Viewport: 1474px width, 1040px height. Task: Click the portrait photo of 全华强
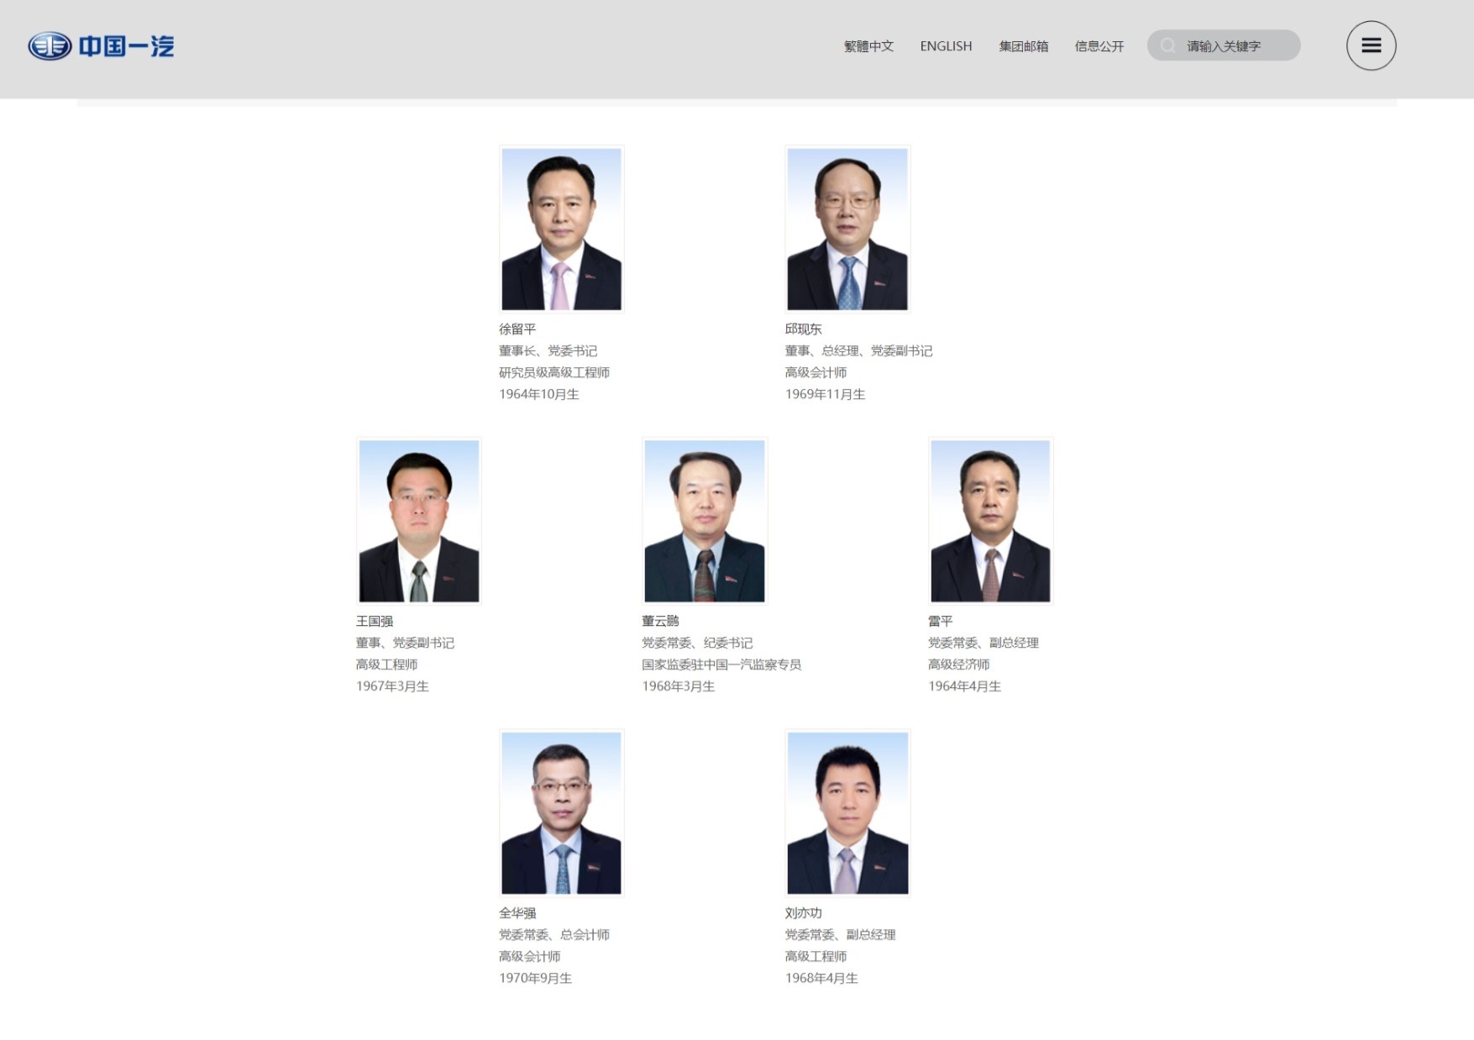point(561,812)
